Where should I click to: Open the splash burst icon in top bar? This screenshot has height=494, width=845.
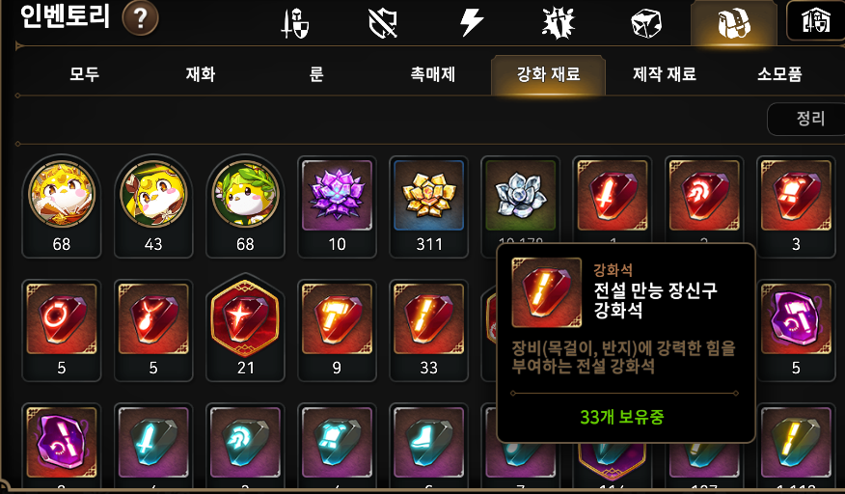558,23
